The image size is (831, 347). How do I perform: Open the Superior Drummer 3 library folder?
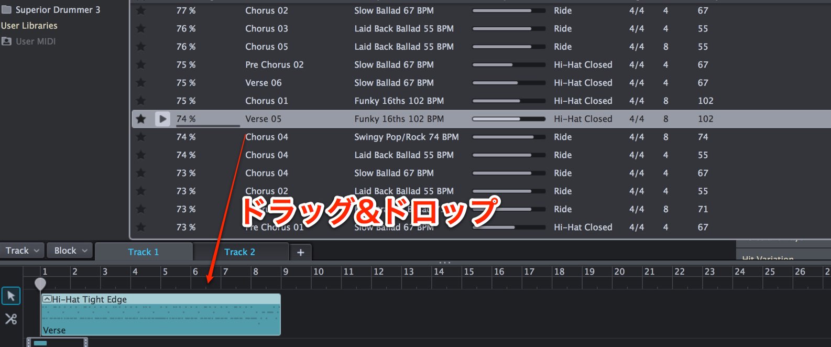point(51,10)
